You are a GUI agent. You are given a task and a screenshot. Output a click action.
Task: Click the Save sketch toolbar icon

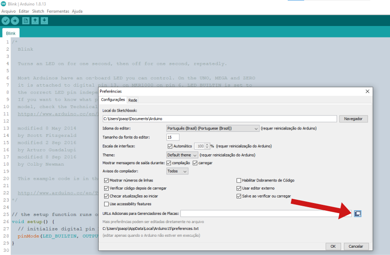44,21
